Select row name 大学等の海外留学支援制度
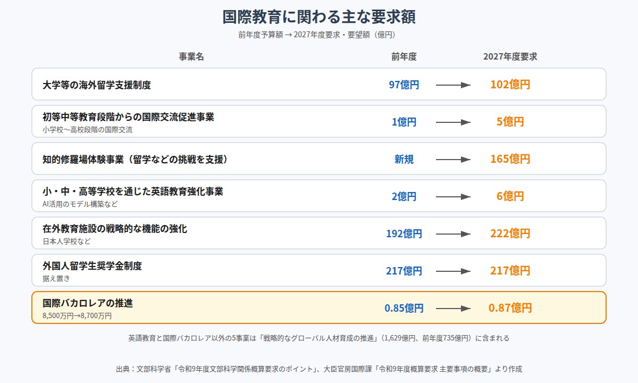The image size is (638, 383). click(97, 85)
